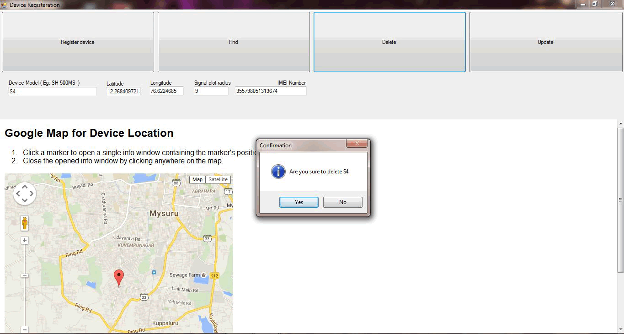Zoom out with the map minus button
The image size is (624, 334).
[25, 329]
